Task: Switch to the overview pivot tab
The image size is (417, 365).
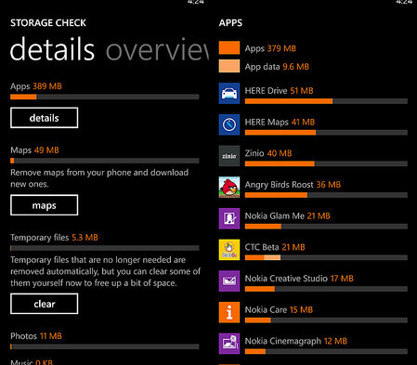Action: (x=157, y=49)
